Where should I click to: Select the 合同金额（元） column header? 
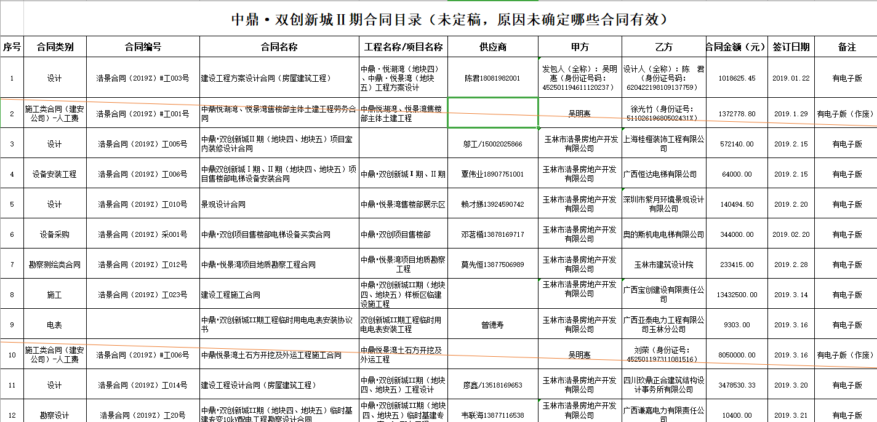(737, 47)
